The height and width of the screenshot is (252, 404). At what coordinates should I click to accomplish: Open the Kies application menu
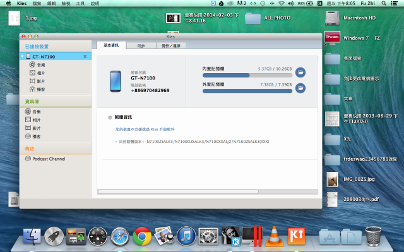click(22, 3)
